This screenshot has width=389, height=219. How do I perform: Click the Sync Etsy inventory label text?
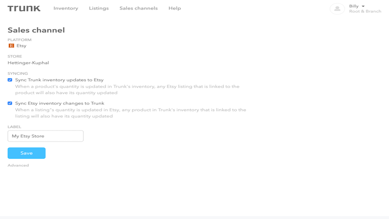point(59,103)
